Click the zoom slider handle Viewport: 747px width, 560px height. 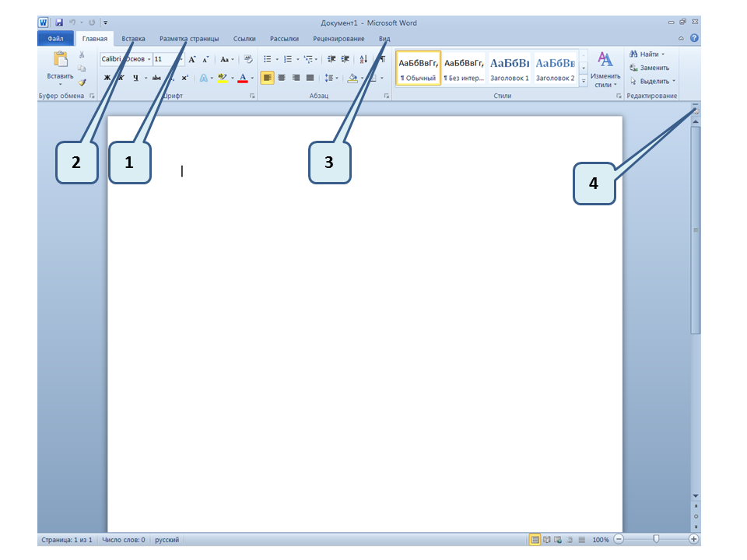(656, 539)
